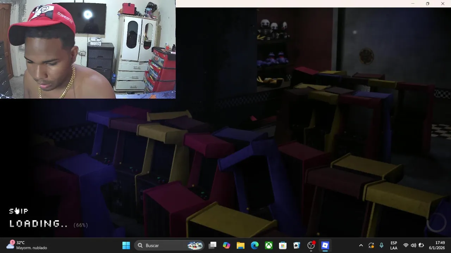Close the game window
Image resolution: width=451 pixels, height=253 pixels.
pyautogui.click(x=443, y=4)
